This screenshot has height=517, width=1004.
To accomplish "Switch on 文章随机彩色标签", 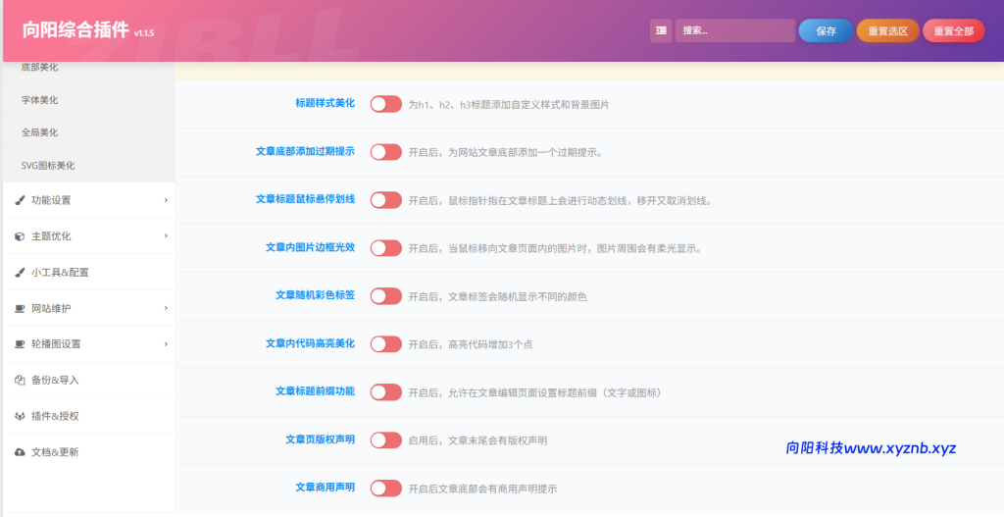I will 386,296.
